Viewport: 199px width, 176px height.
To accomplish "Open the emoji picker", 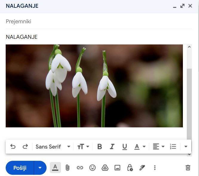I will coord(92,168).
